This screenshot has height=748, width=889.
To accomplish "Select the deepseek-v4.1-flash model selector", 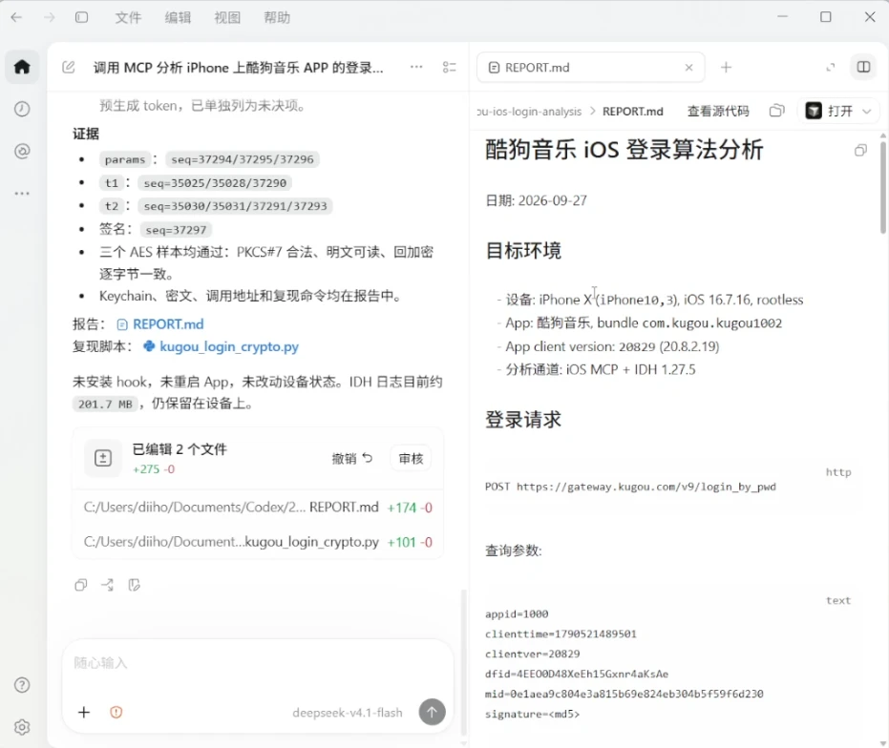I will tap(347, 713).
